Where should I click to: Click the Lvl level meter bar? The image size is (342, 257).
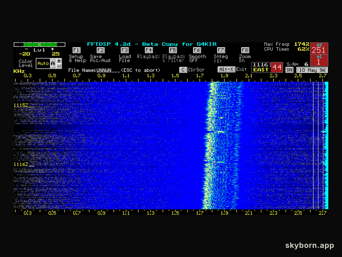[39, 45]
